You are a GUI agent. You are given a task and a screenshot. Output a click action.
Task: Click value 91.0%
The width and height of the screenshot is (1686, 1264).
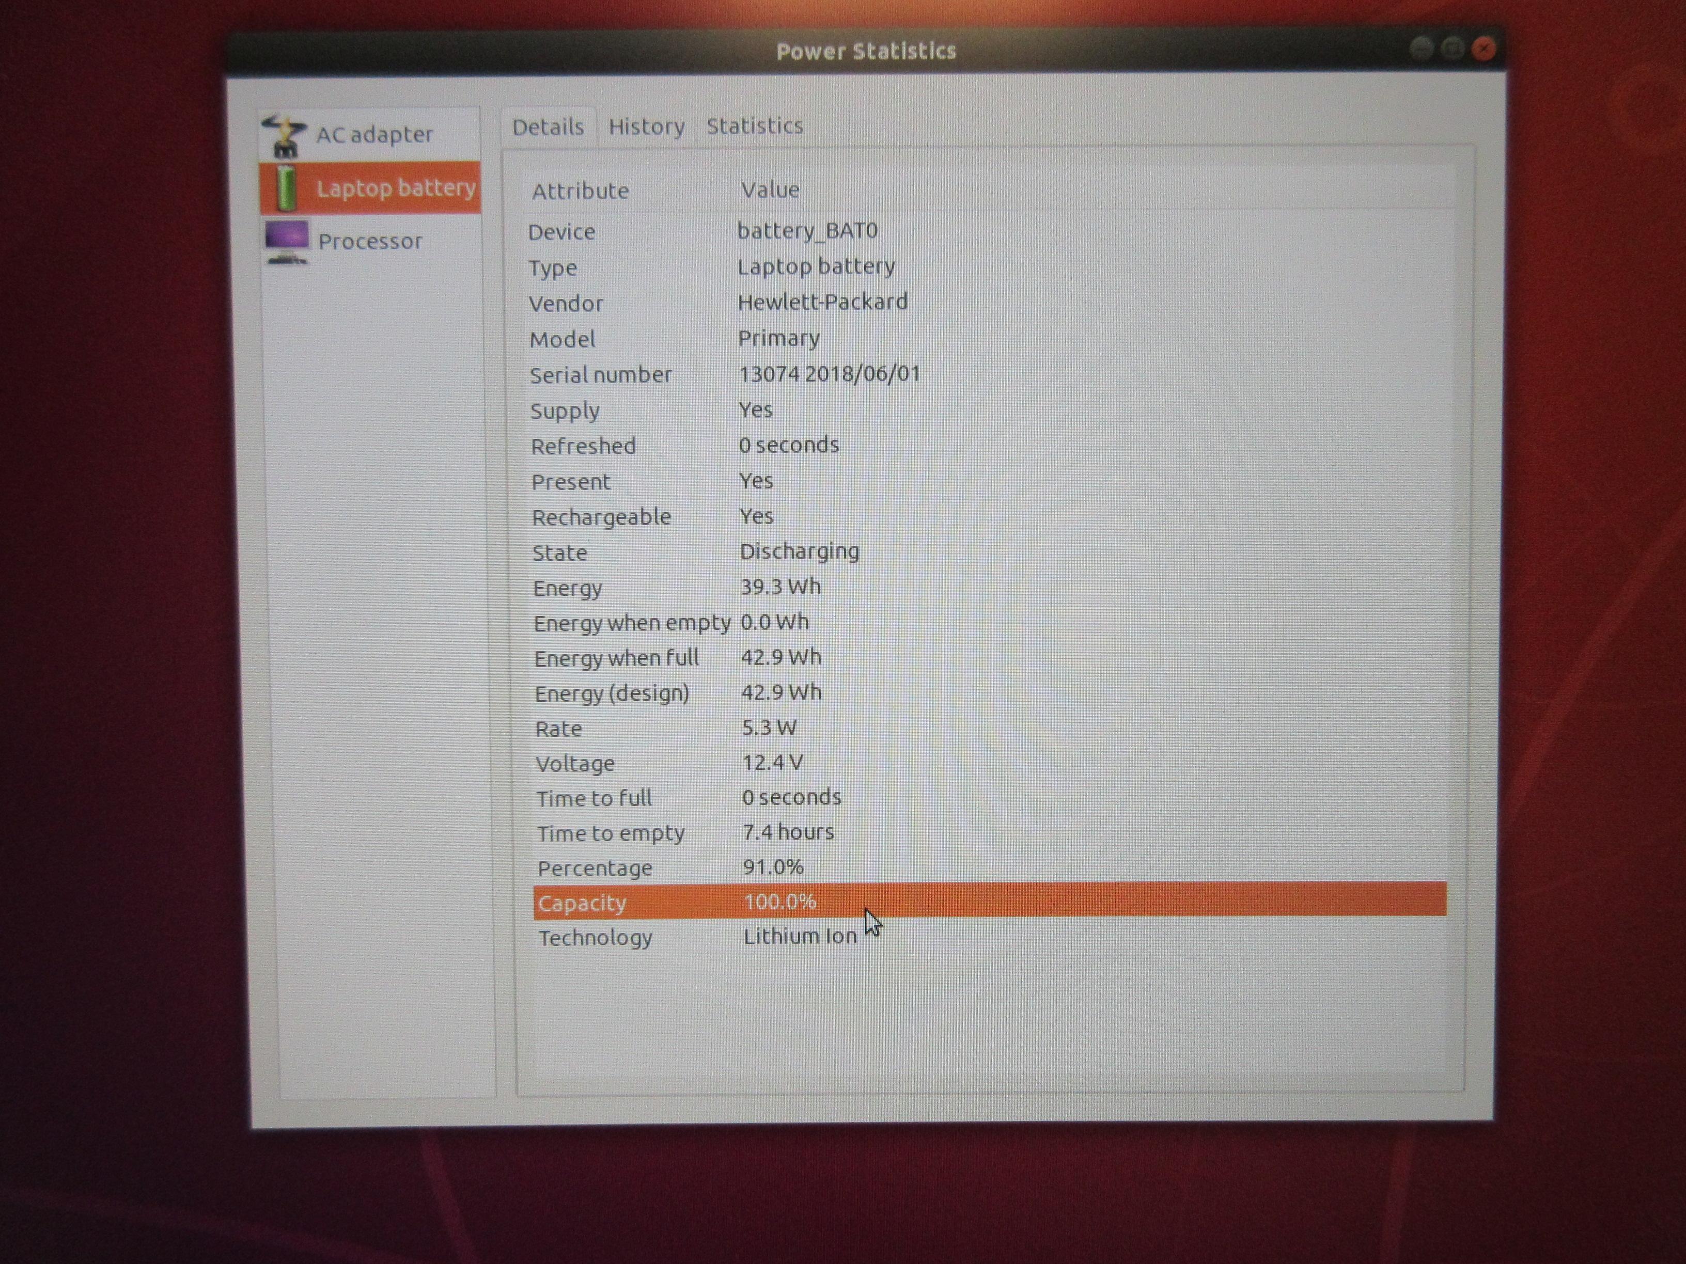coord(773,867)
